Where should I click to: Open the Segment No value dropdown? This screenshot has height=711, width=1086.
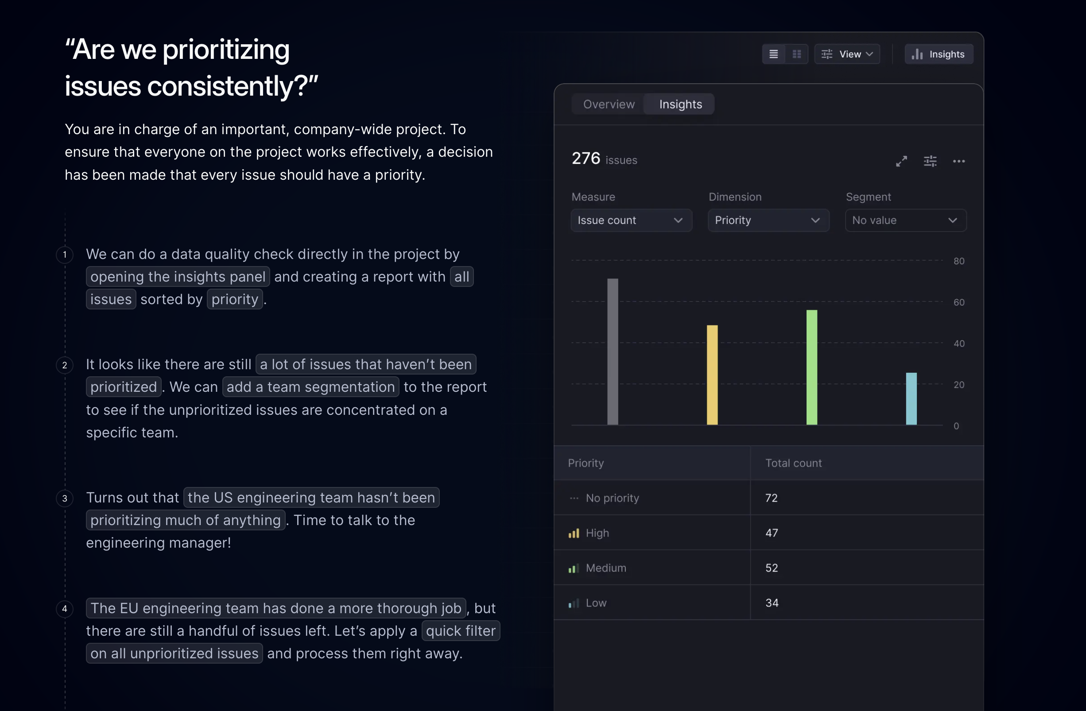pyautogui.click(x=905, y=220)
